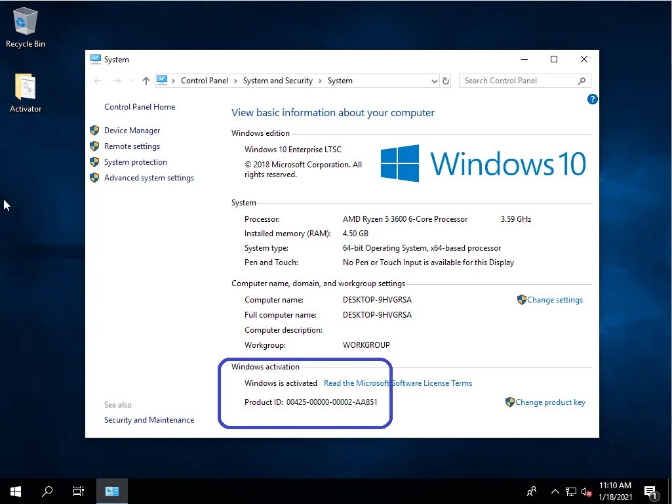Select the Activator folder on desktop

(26, 93)
